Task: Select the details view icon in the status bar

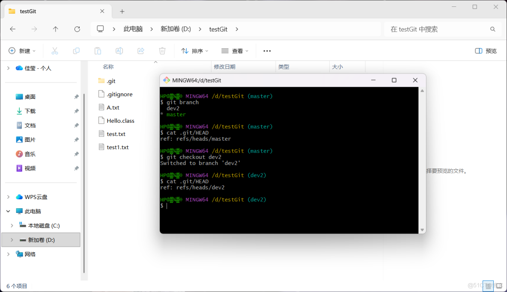Action: click(488, 286)
